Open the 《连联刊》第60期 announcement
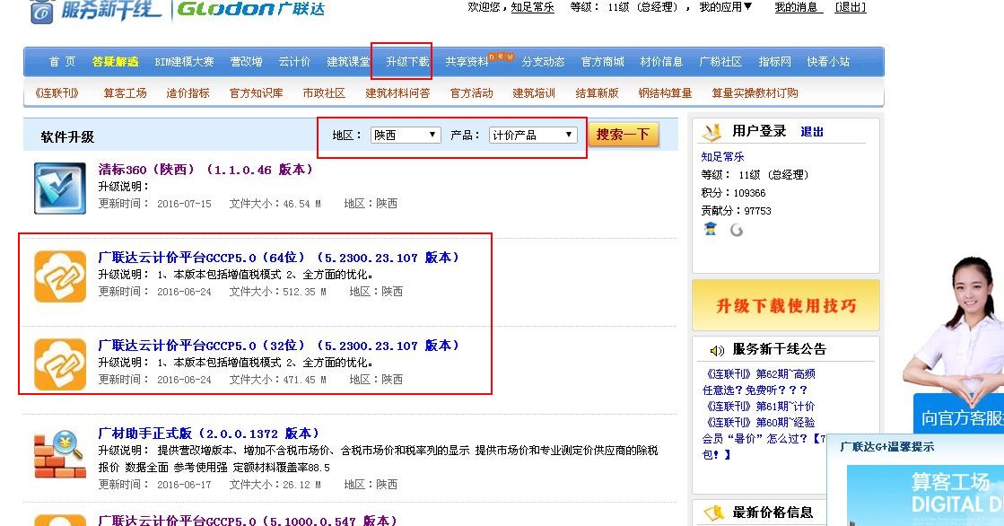 pos(759,422)
